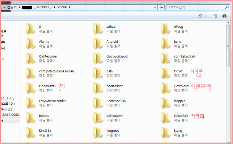The width and height of the screenshot is (233, 144).
Task: Click the change view icon
Action: 201,16
